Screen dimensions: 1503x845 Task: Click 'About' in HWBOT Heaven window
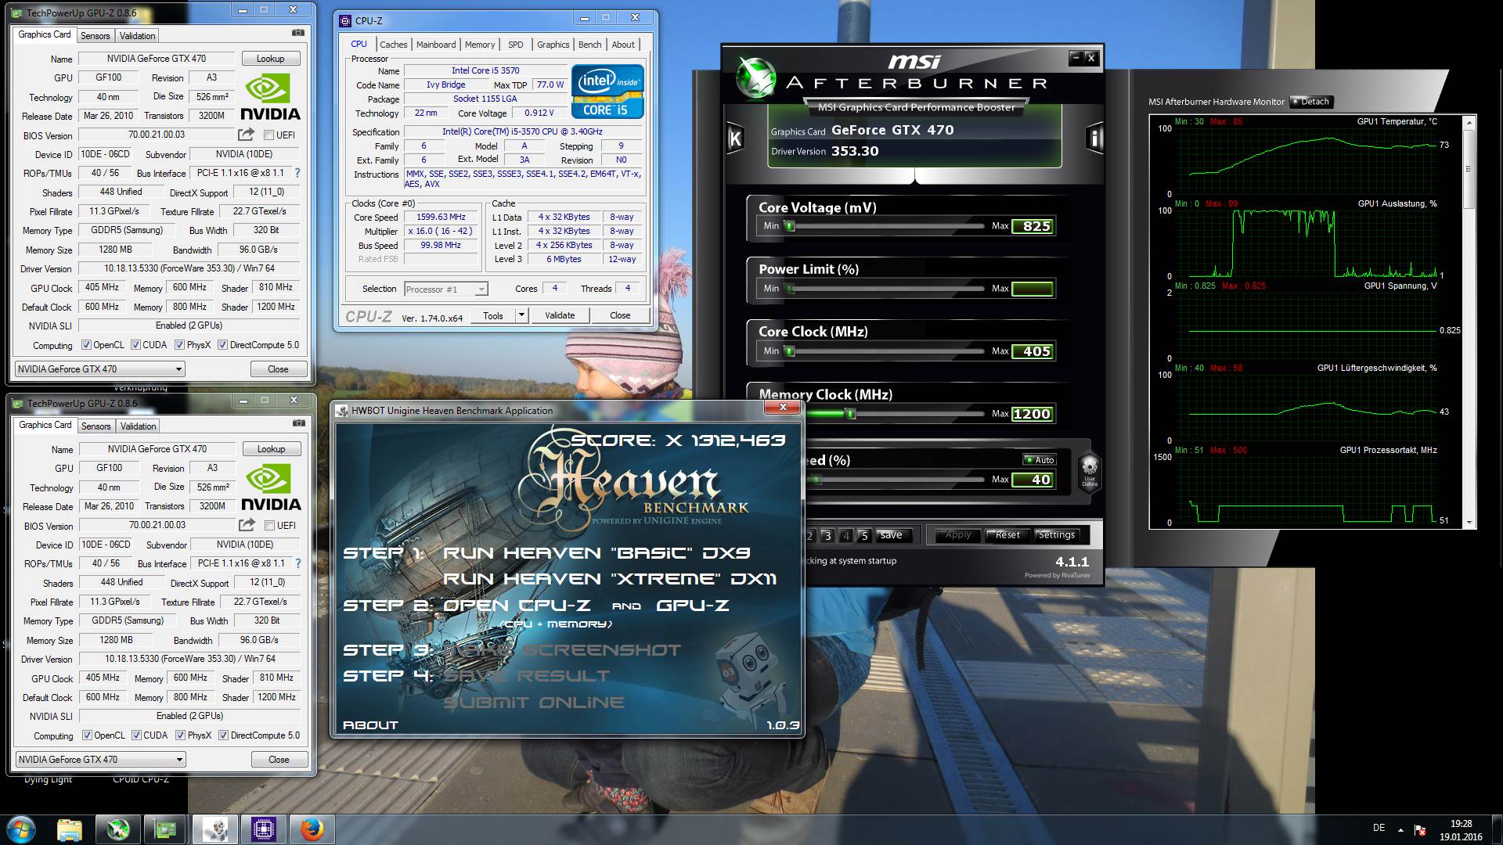370,725
